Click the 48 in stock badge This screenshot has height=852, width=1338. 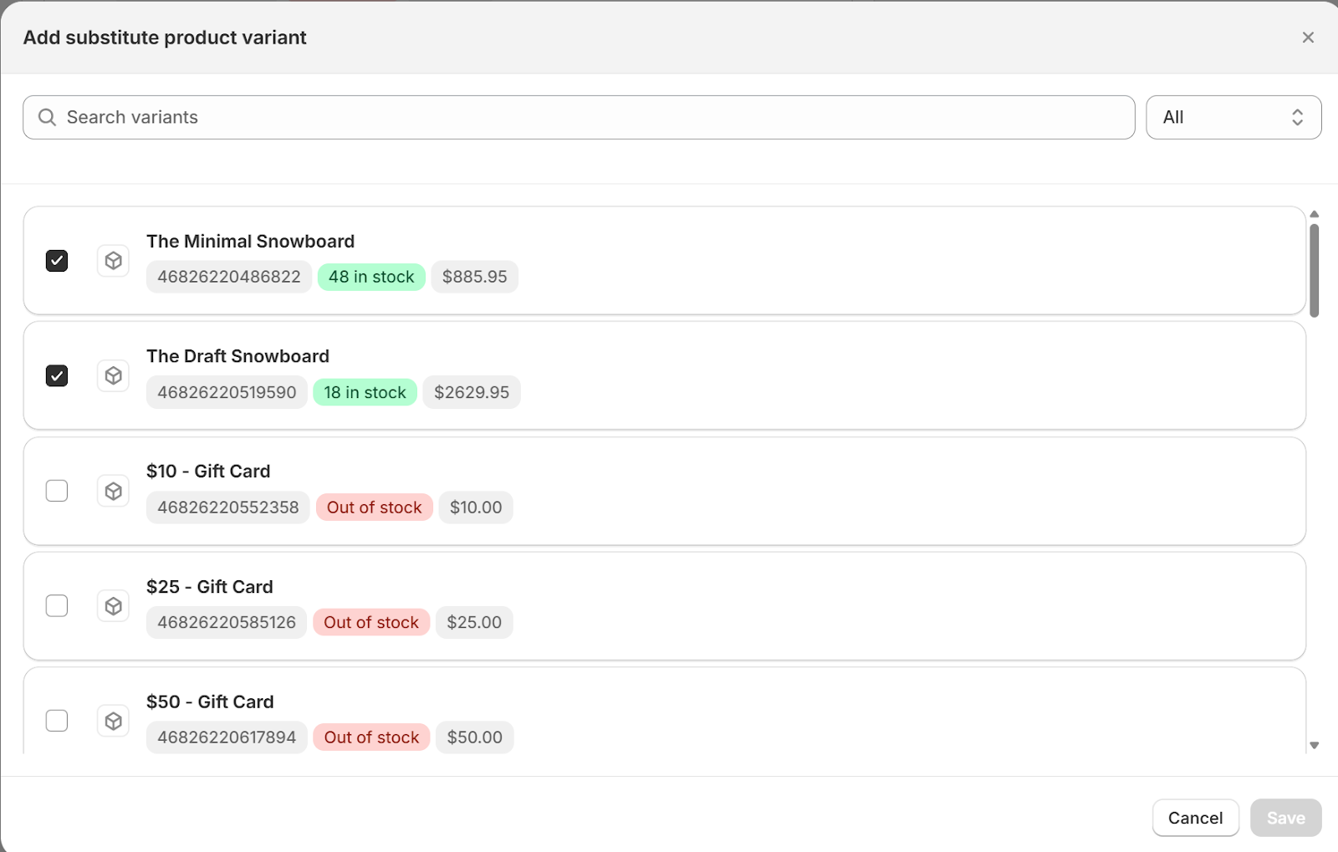(x=371, y=277)
